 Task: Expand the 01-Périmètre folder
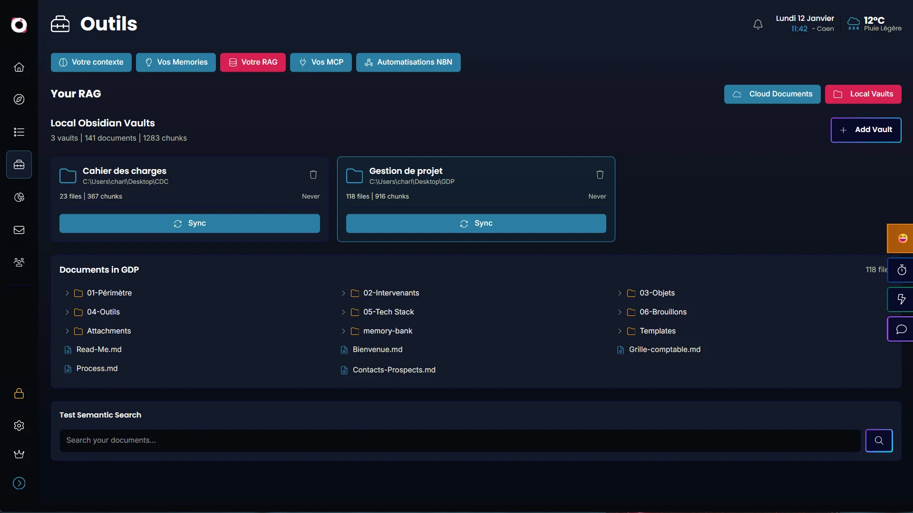(67, 293)
